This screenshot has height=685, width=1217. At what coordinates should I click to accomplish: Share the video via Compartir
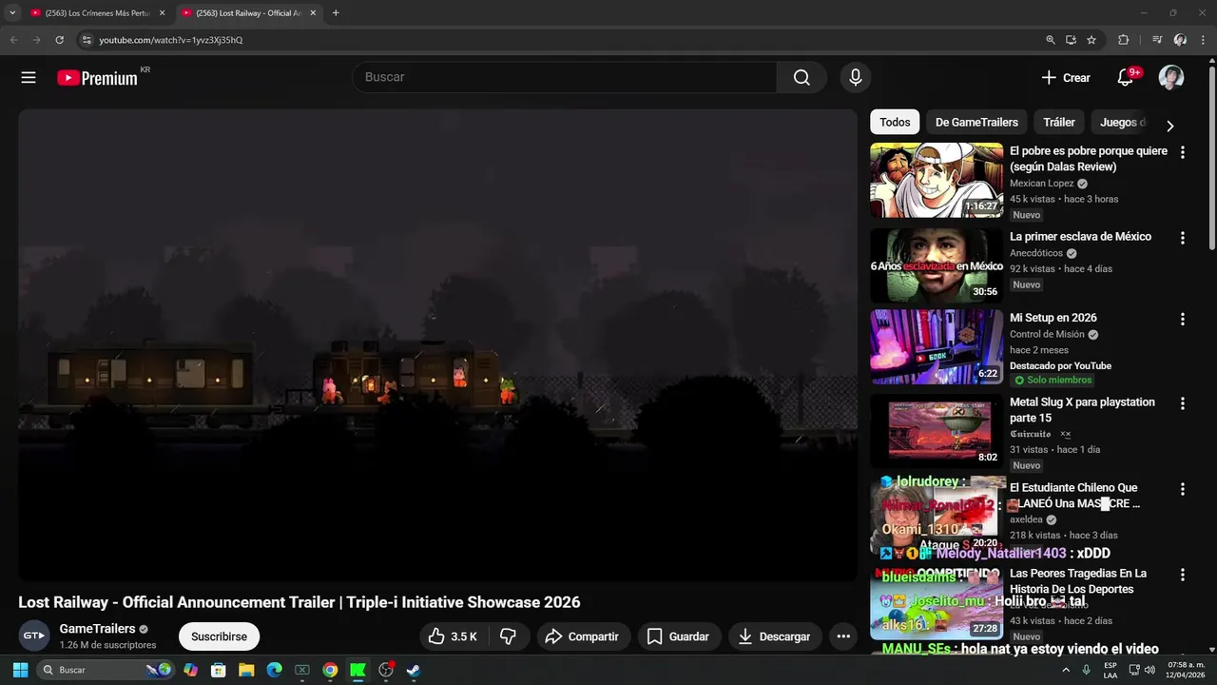tap(582, 636)
